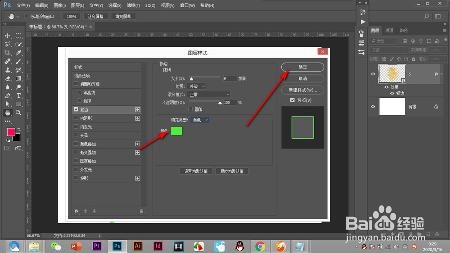Click the stroke size input field
Image resolution: width=450 pixels, height=253 pixels.
229,78
